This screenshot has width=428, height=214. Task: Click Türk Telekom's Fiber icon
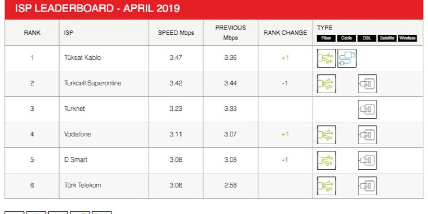tap(326, 186)
